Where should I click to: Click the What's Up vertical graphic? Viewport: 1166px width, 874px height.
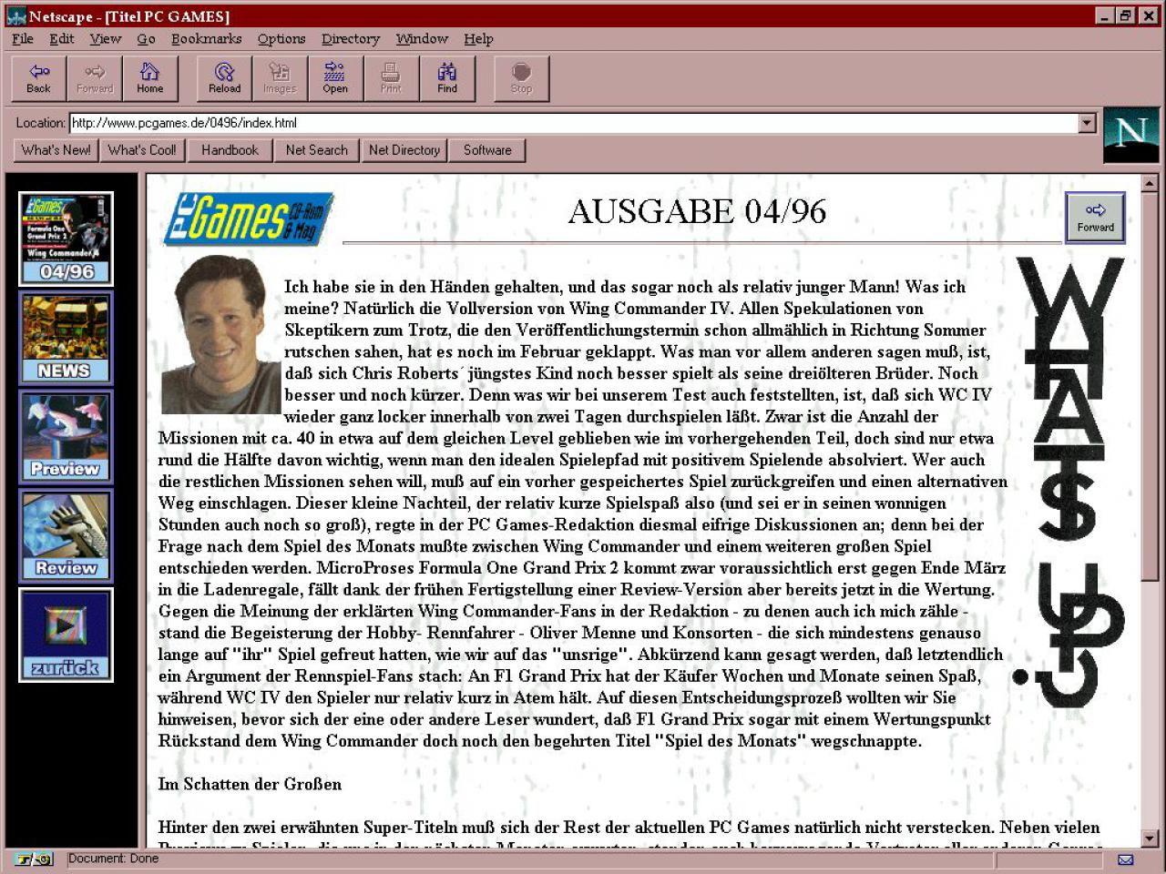(x=1069, y=483)
